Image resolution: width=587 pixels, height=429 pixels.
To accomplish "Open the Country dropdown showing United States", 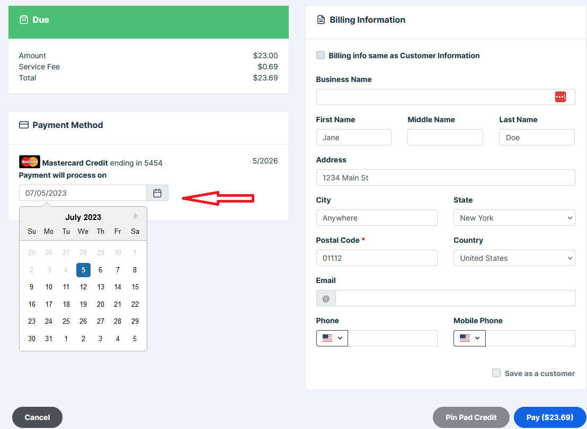I will click(514, 258).
